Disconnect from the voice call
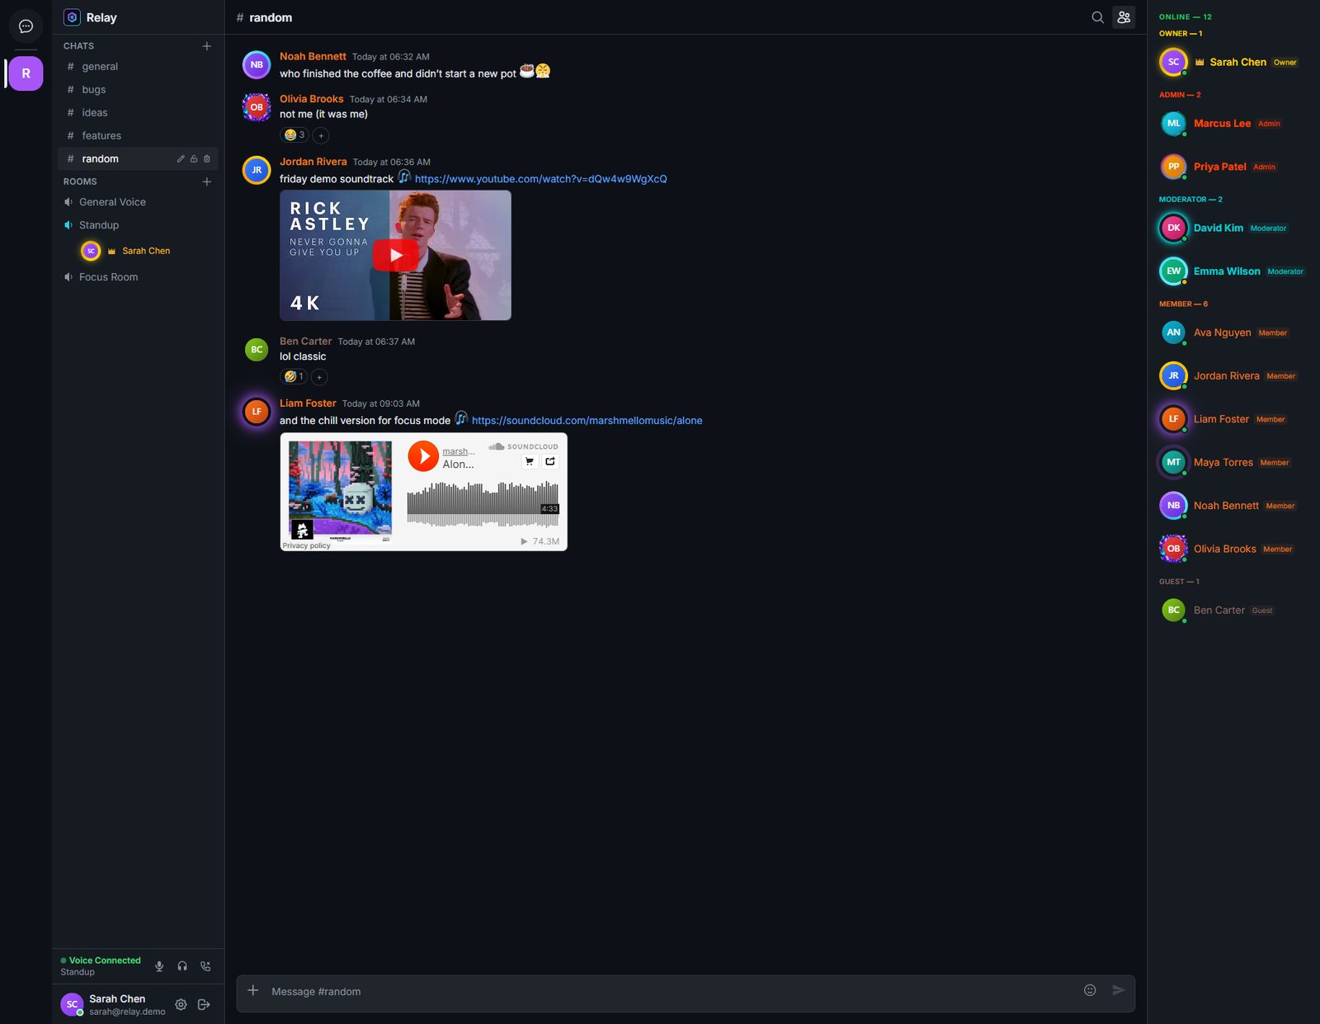Viewport: 1320px width, 1024px height. (205, 966)
